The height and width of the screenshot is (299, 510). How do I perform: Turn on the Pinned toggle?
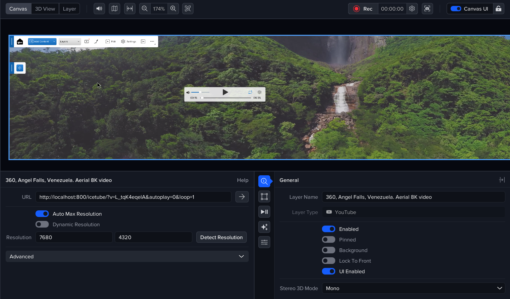click(x=328, y=240)
